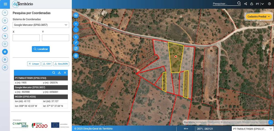This screenshot has width=274, height=131.
Task: Export results with GeoJSON button
Action: tap(61, 64)
